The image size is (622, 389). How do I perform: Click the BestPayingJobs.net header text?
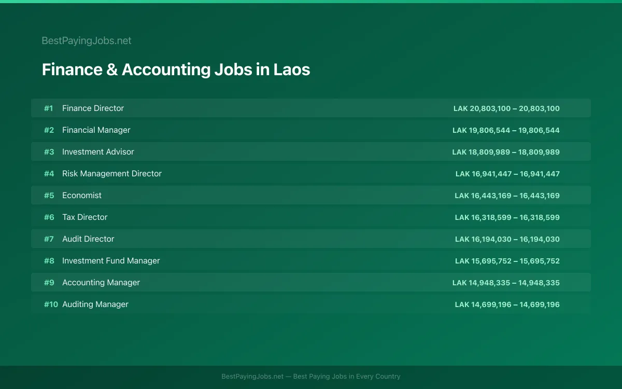coord(87,40)
